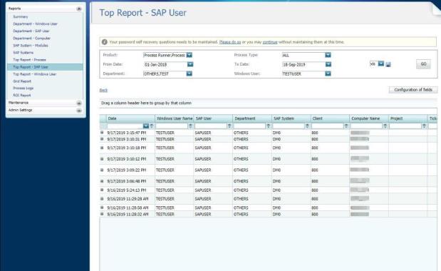
Task: Open the Department dropdown
Action: tap(190, 73)
